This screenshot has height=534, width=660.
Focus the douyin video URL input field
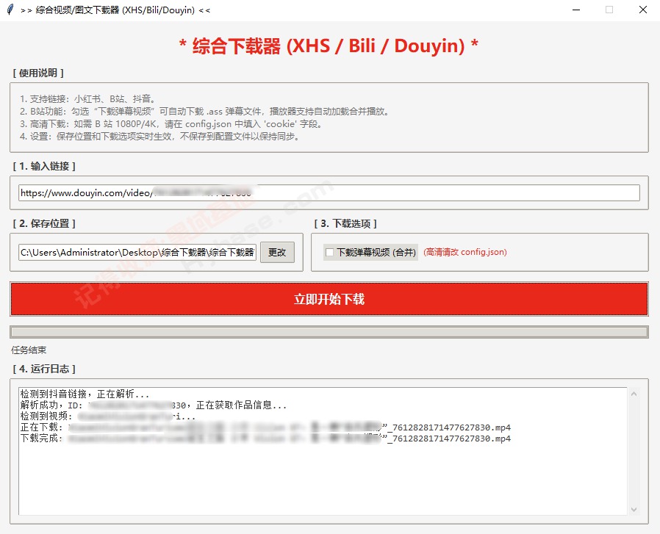pos(329,192)
